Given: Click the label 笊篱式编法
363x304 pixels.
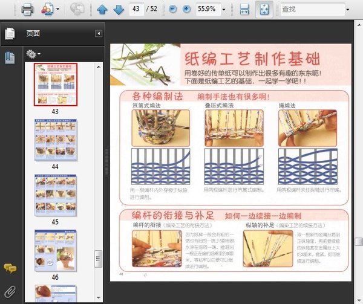Looking at the screenshot, I should click(x=146, y=105).
